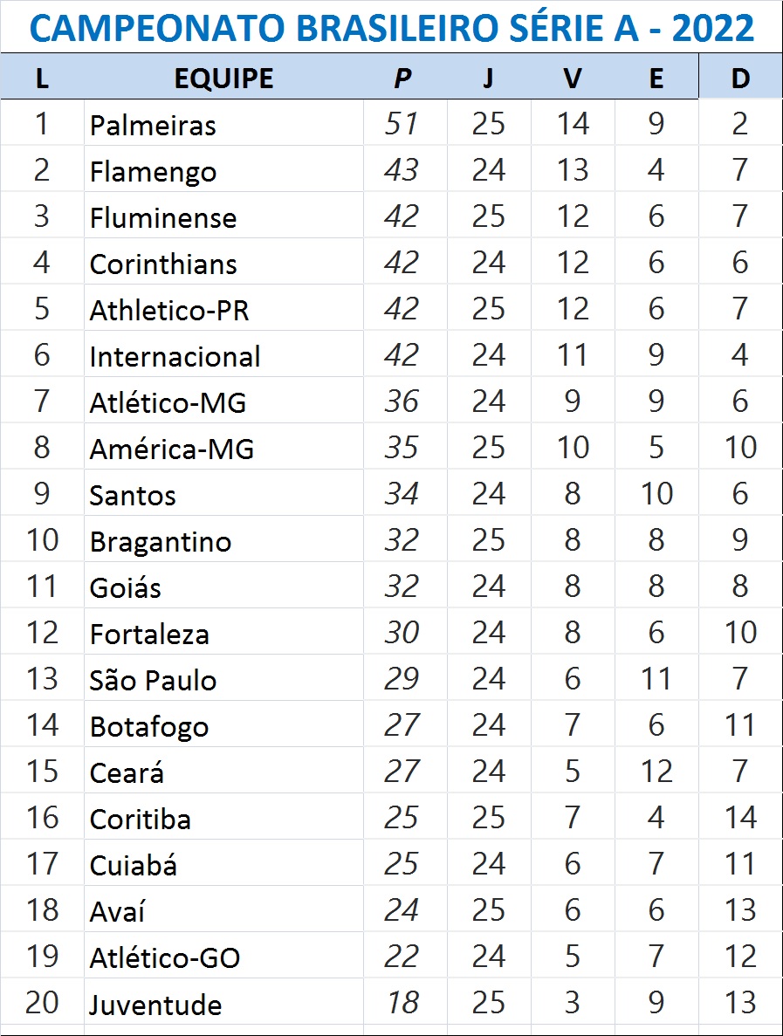This screenshot has width=783, height=1036.
Task: Select the P points column header
Action: (404, 78)
